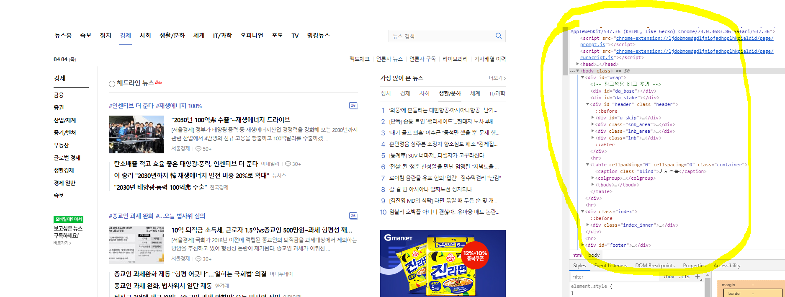
Task: Open headline "2030년 100억弗 수출"…재생에너지 드라이브
Action: (x=231, y=120)
